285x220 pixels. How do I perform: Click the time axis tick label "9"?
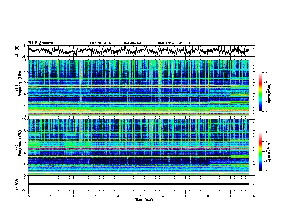(x=230, y=196)
